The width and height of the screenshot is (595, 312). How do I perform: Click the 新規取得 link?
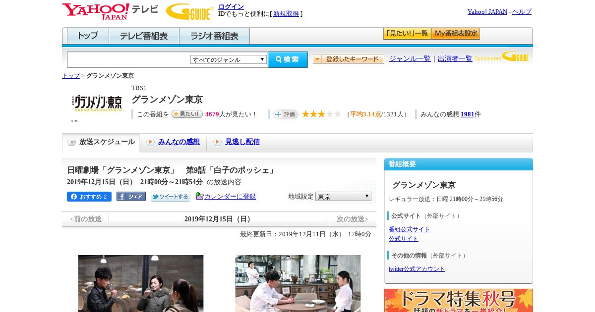pyautogui.click(x=286, y=14)
